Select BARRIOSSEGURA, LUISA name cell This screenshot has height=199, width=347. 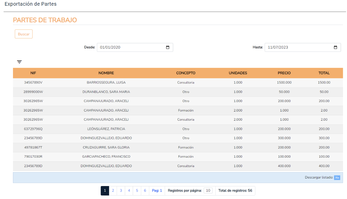click(x=106, y=82)
